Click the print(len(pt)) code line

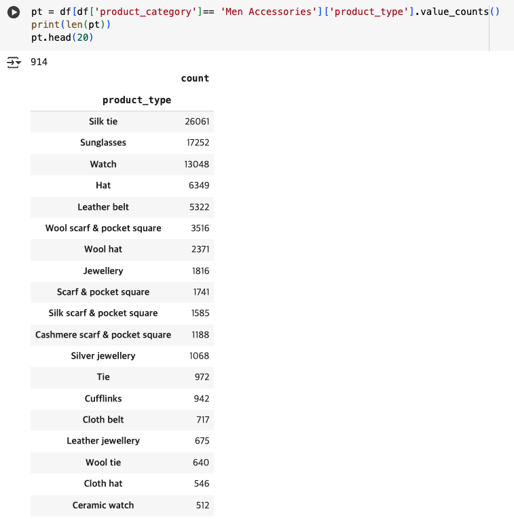tap(71, 25)
